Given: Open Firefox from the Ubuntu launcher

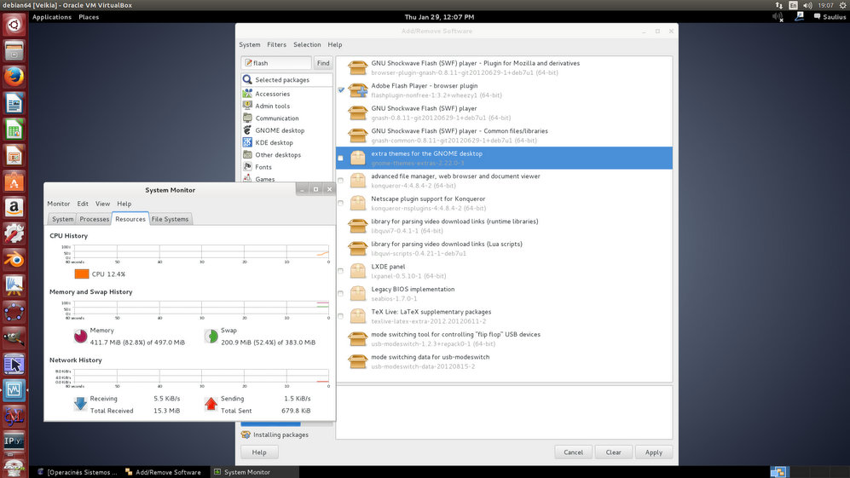Looking at the screenshot, I should coord(14,78).
